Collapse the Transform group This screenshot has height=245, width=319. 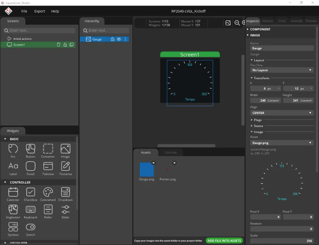252,78
